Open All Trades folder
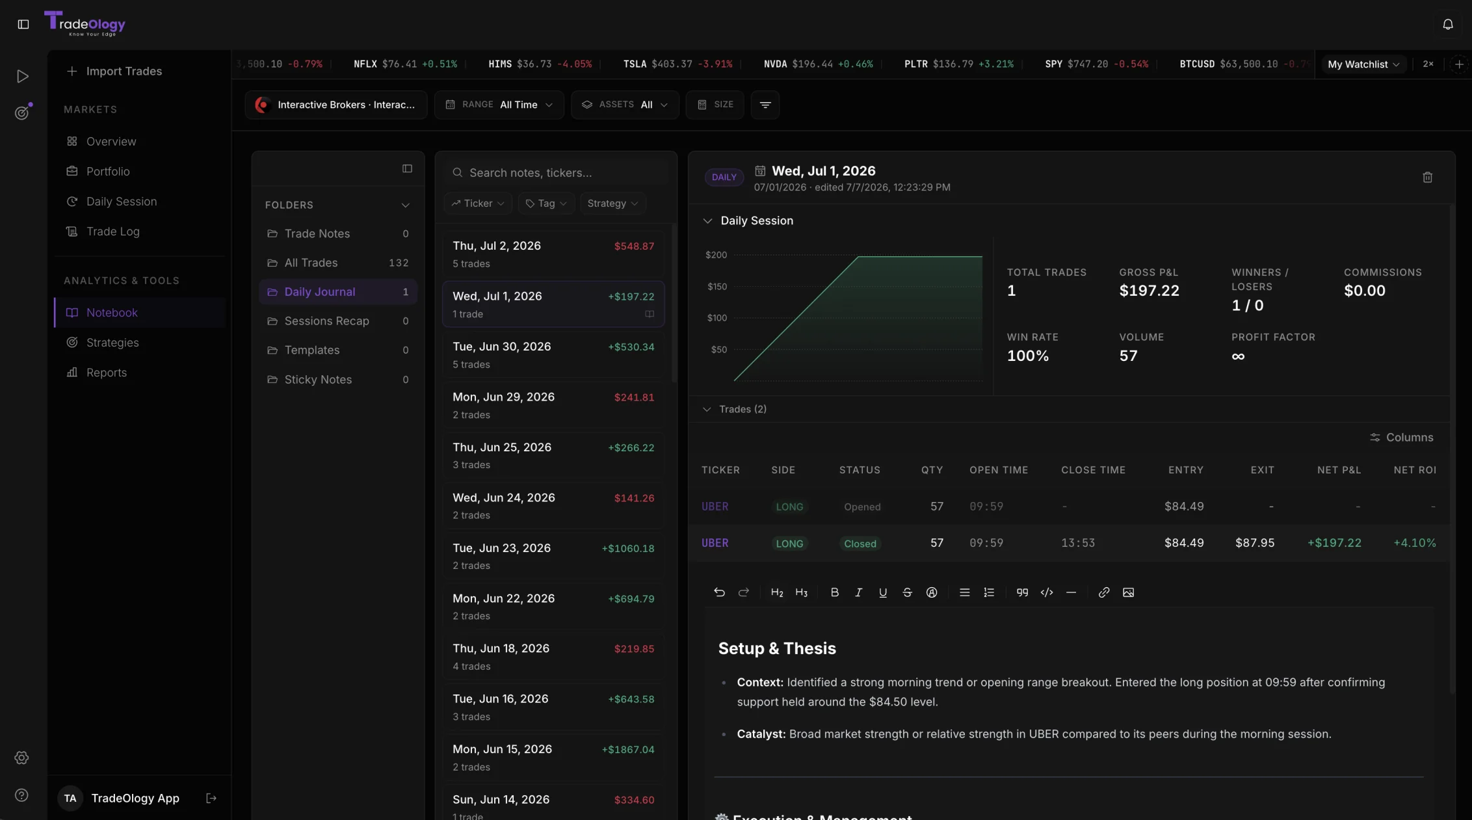Image resolution: width=1472 pixels, height=820 pixels. click(x=338, y=263)
